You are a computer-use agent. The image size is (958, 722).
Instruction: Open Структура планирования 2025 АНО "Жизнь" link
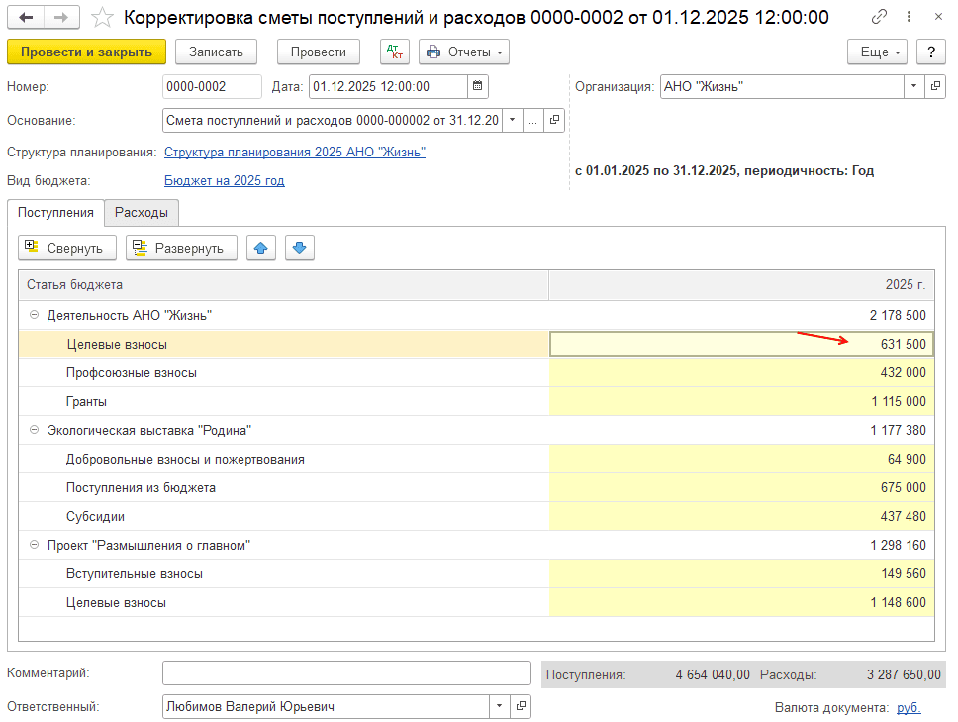click(x=295, y=153)
